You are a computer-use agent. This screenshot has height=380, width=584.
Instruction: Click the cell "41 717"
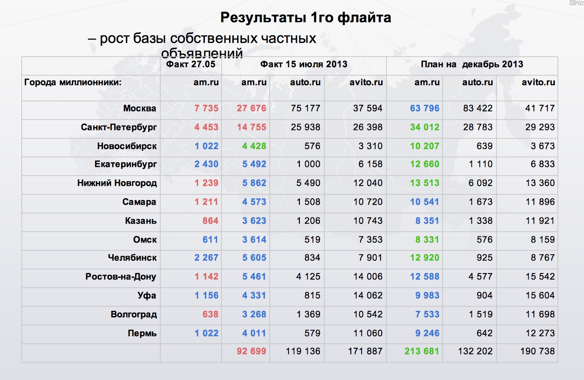click(540, 108)
